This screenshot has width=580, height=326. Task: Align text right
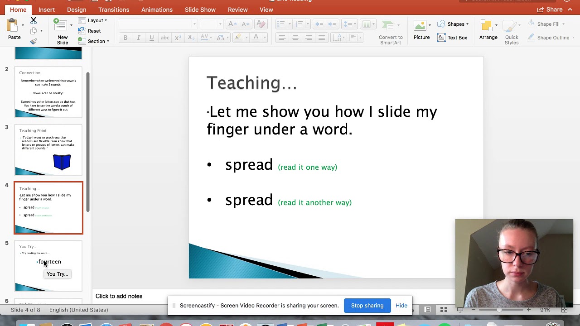(x=308, y=38)
